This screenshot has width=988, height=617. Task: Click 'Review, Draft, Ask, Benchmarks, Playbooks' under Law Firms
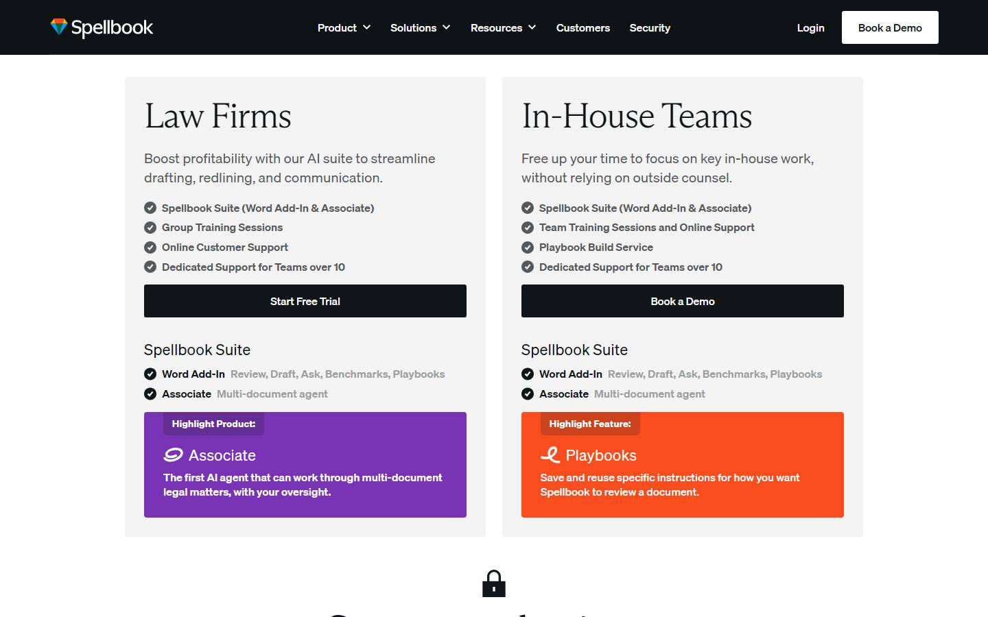pos(338,374)
